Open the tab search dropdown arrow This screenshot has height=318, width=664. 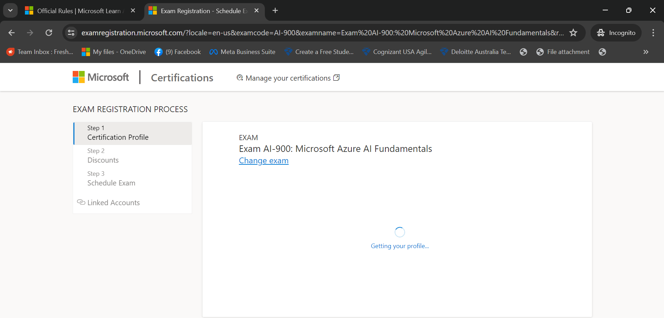10,10
